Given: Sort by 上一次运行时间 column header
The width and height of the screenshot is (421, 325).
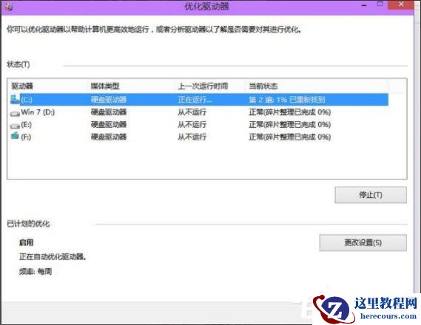Looking at the screenshot, I should [x=203, y=86].
